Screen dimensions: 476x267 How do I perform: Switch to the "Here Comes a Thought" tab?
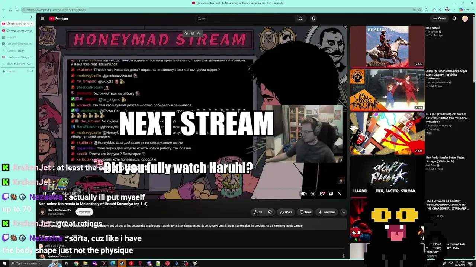coord(18,57)
